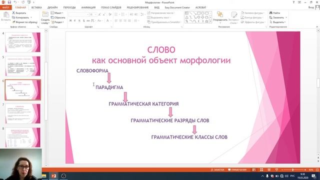The image size is (320, 180).
Task: Open the Выделить select dropdown
Action: (278, 22)
